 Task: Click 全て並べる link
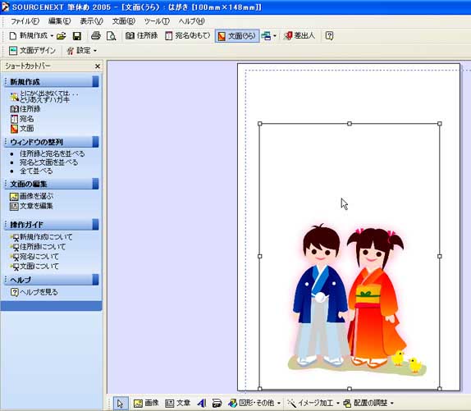pyautogui.click(x=36, y=171)
